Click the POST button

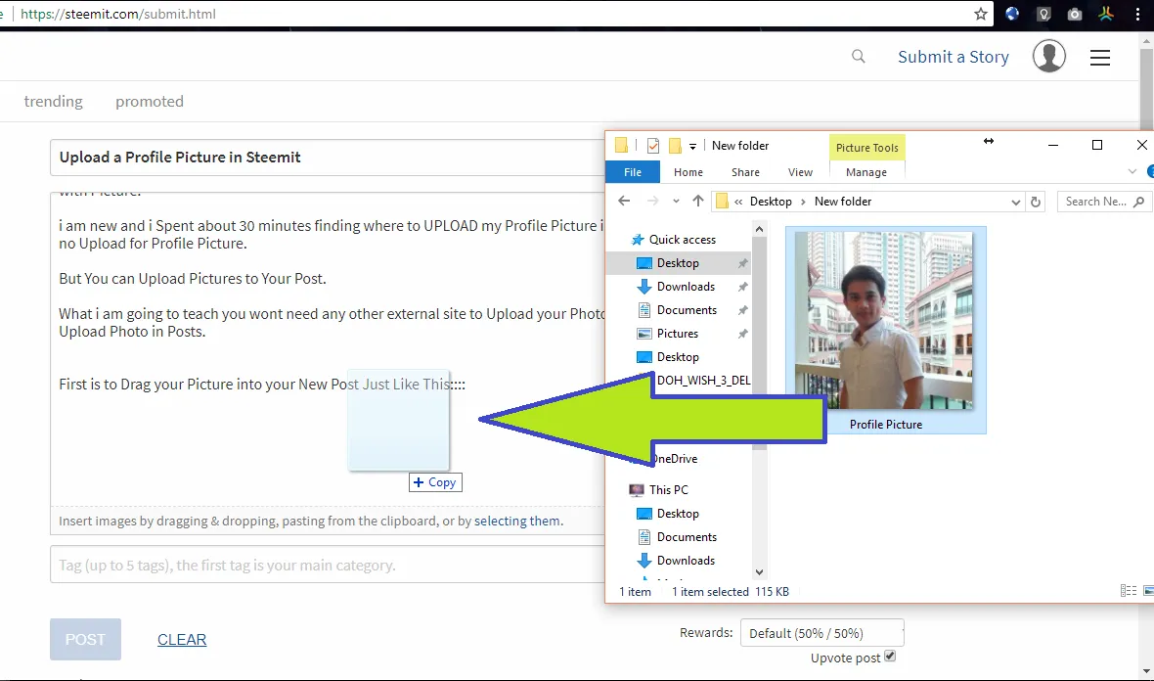[x=85, y=639]
